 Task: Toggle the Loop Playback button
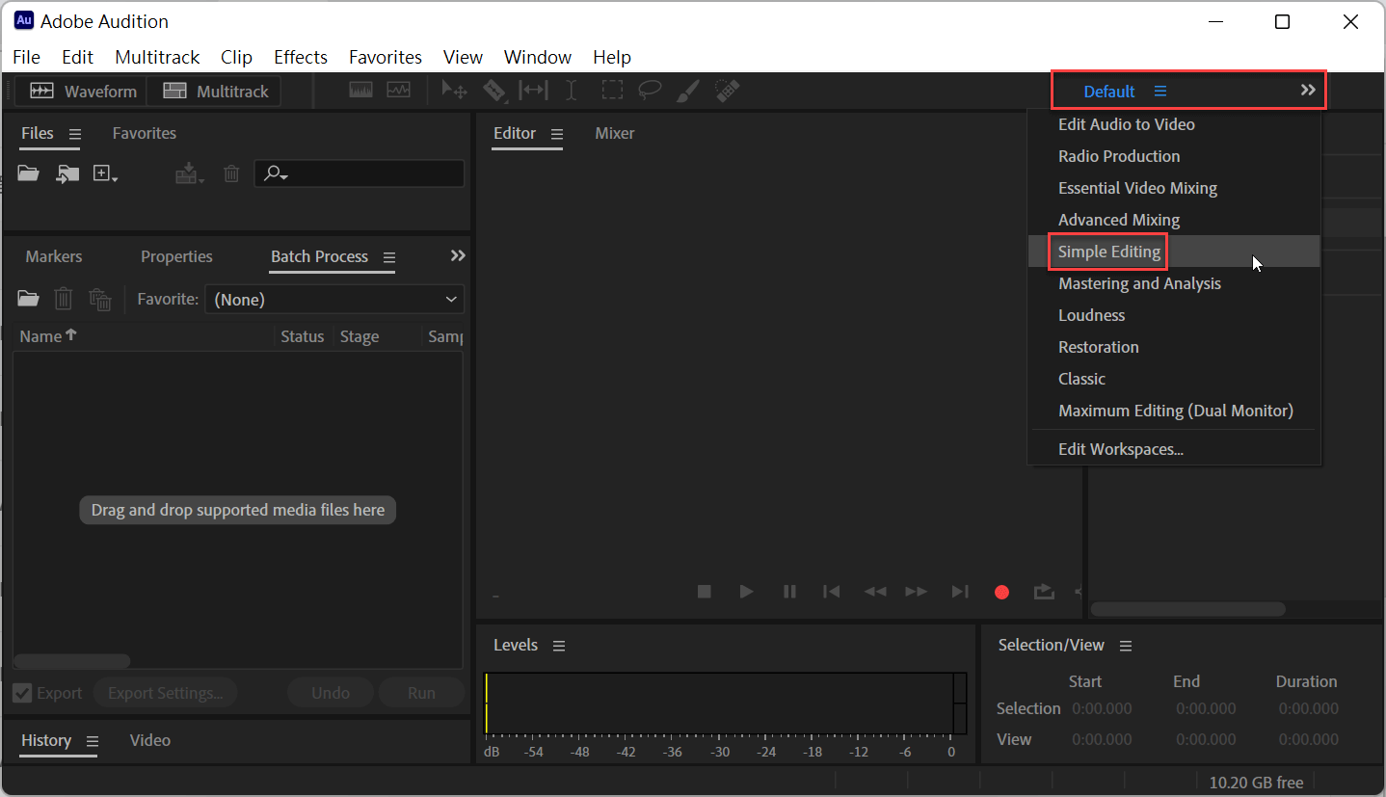click(x=1044, y=592)
